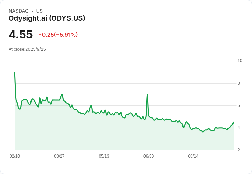Viewport: 252px width, 174px height.
Task: Select the US market label
Action: pos(39,11)
